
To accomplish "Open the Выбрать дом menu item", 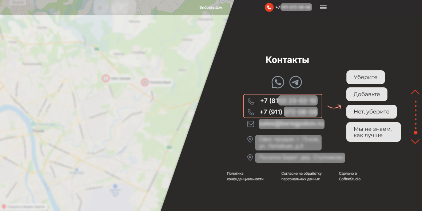I will (x=211, y=7).
